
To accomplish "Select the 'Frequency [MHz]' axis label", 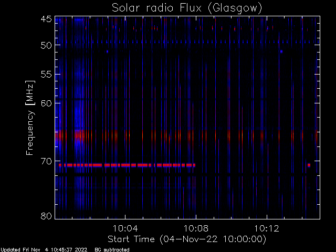I will [30, 118].
